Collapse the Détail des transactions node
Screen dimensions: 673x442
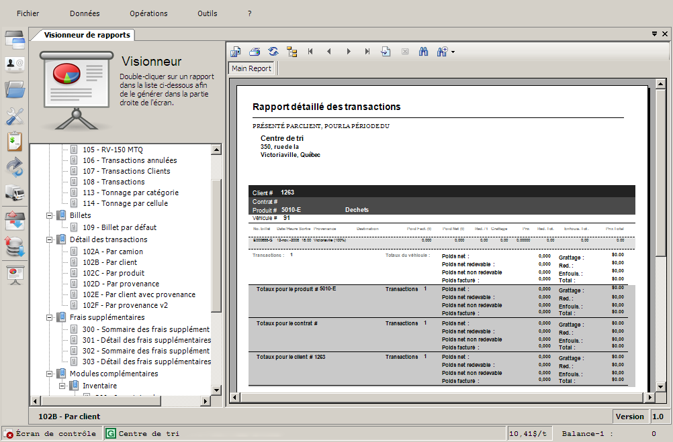pos(50,239)
